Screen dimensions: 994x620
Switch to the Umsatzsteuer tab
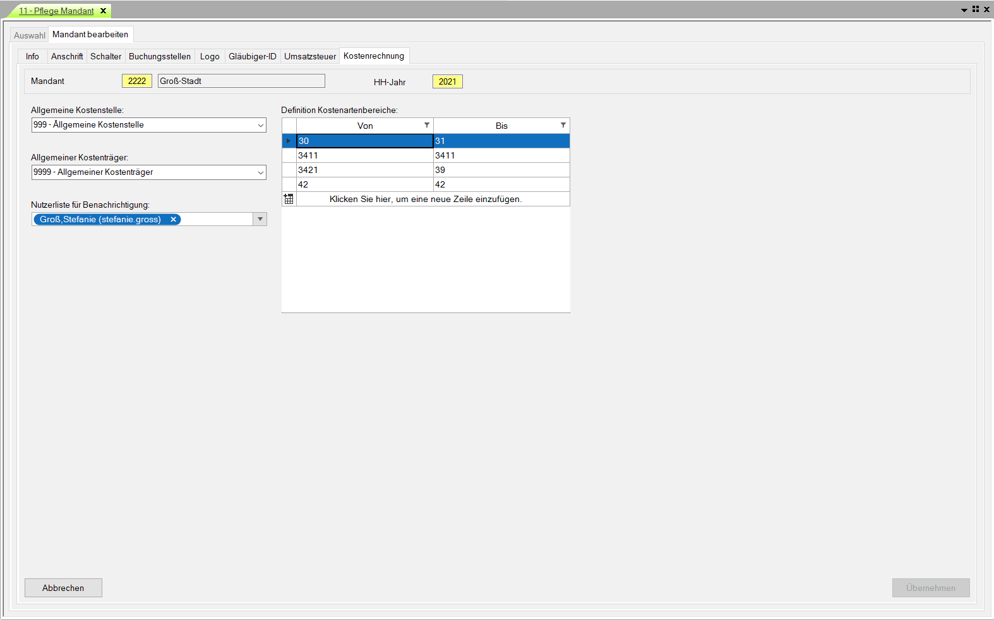click(x=309, y=56)
